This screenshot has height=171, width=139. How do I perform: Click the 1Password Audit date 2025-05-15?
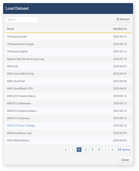pos(120,37)
